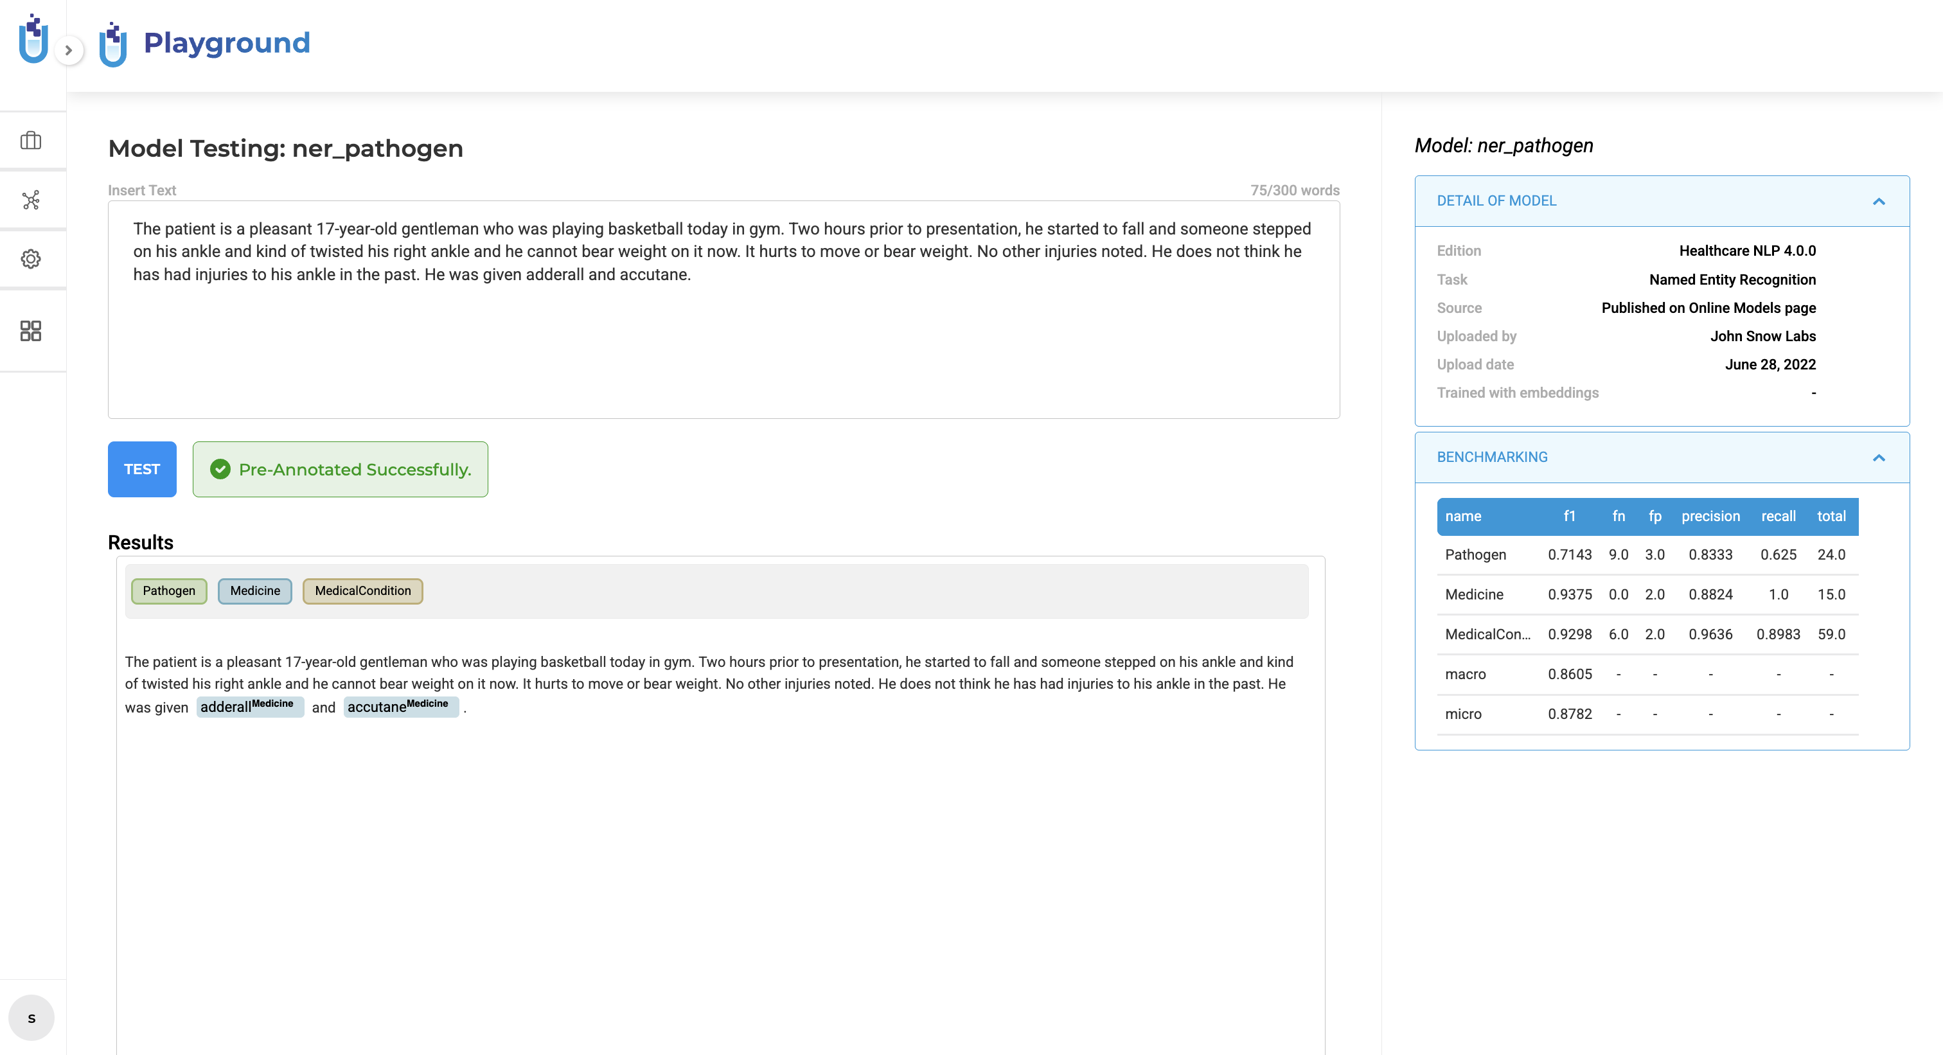Open the hub network icon in sidebar
The image size is (1943, 1055).
[31, 200]
